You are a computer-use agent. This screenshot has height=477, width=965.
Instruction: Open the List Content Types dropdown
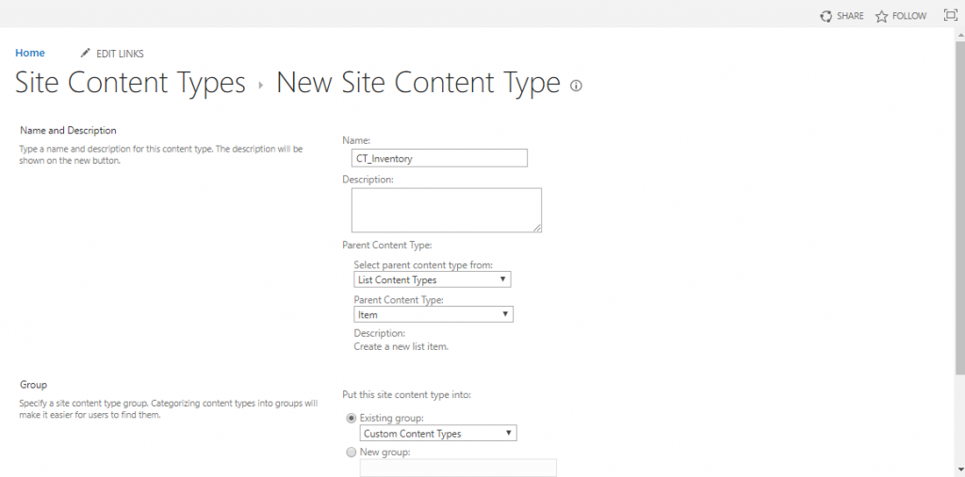click(433, 279)
